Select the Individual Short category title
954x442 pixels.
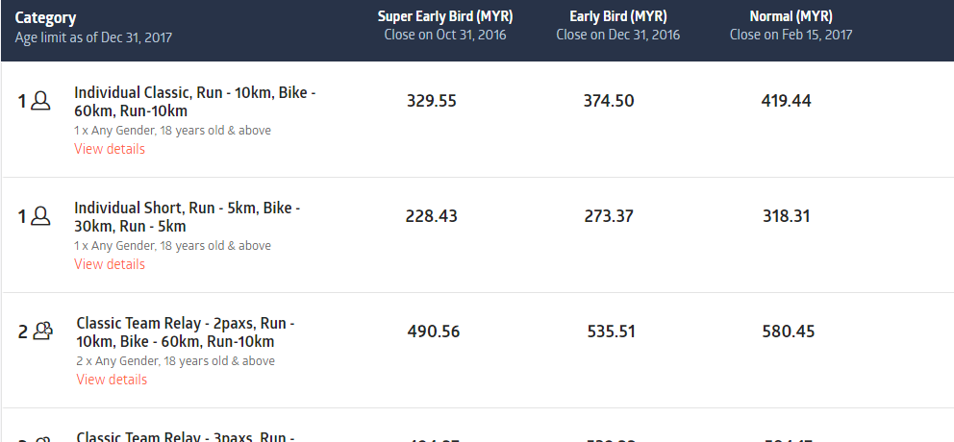[188, 217]
